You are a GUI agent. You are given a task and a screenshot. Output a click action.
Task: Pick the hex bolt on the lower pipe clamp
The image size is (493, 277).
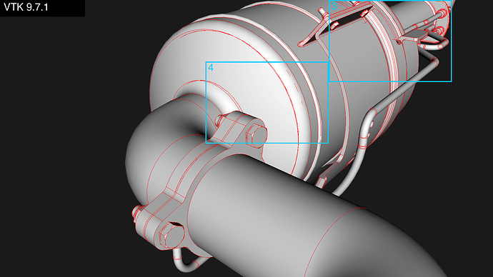coord(171,236)
